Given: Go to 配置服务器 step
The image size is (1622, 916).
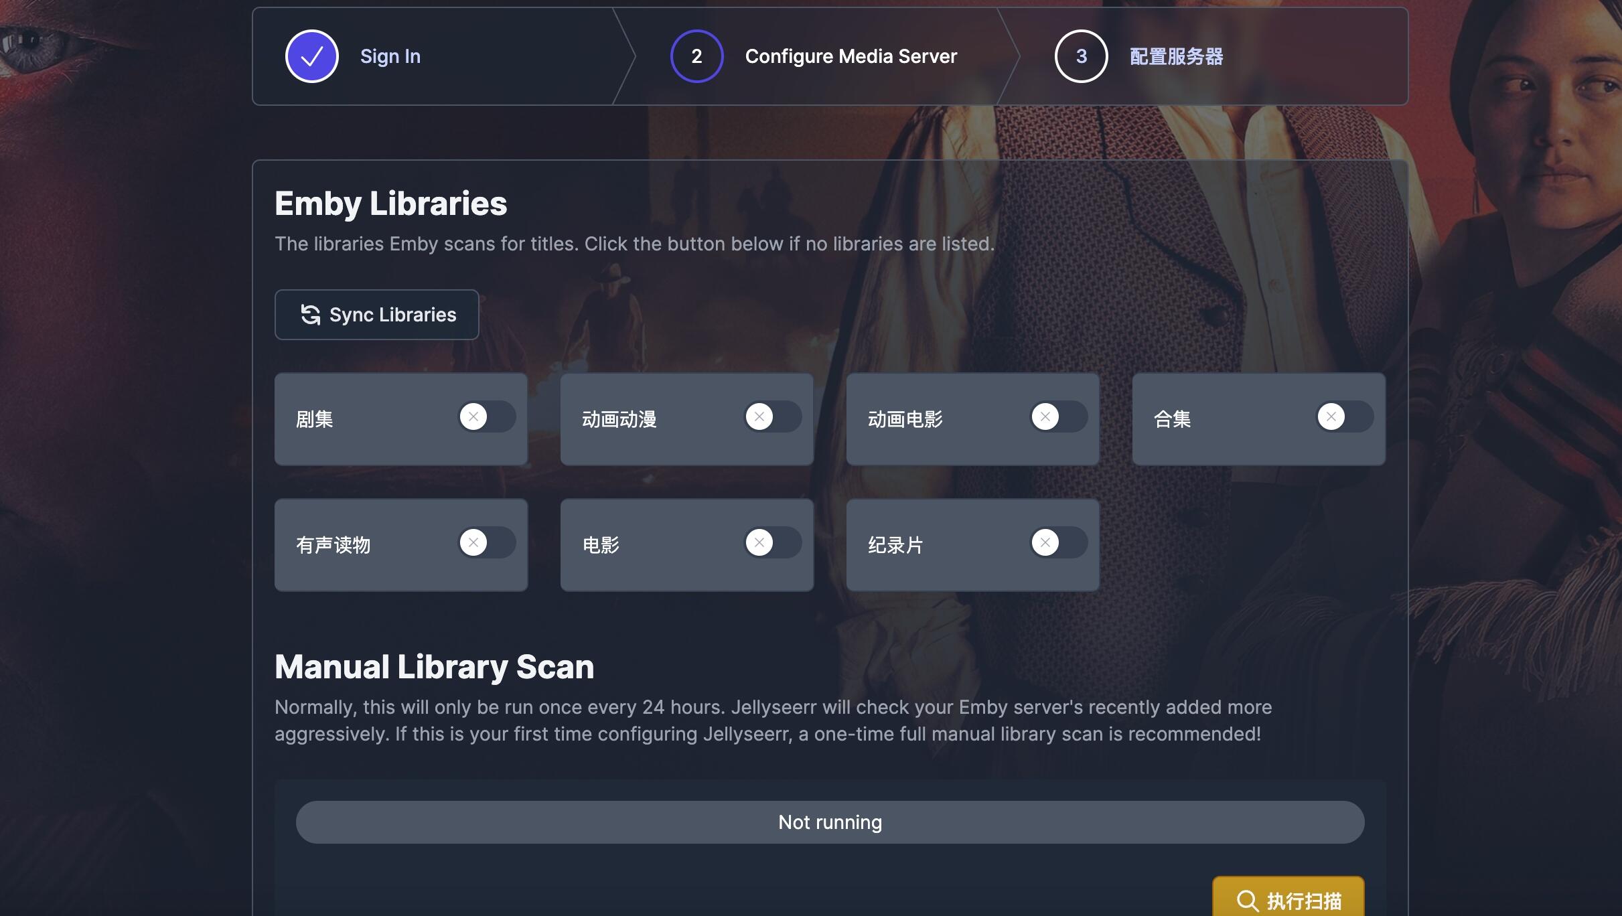Looking at the screenshot, I should [x=1176, y=56].
